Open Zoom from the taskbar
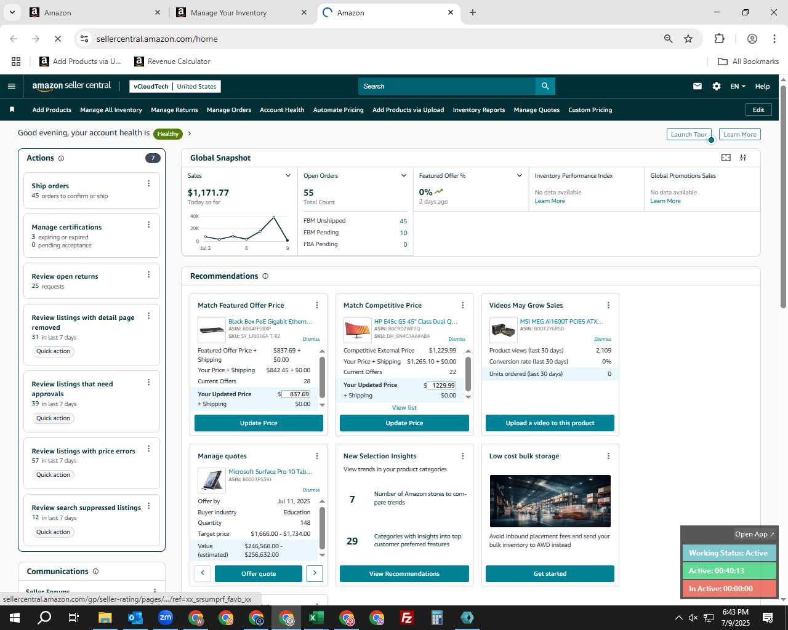 (166, 618)
